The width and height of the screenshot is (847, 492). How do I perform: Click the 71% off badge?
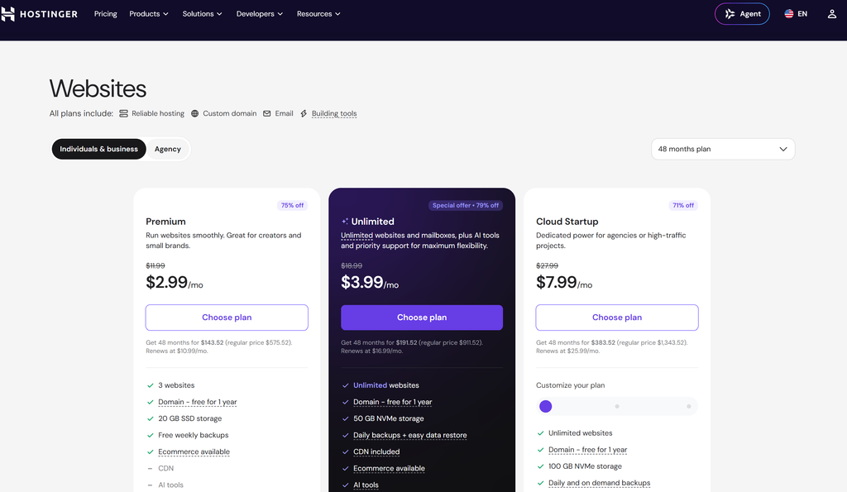[x=683, y=205]
